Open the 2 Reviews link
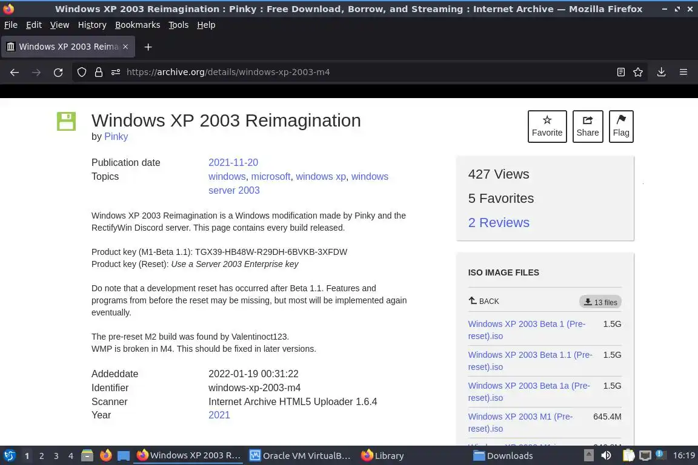Viewport: 698px width, 465px height. click(x=499, y=222)
